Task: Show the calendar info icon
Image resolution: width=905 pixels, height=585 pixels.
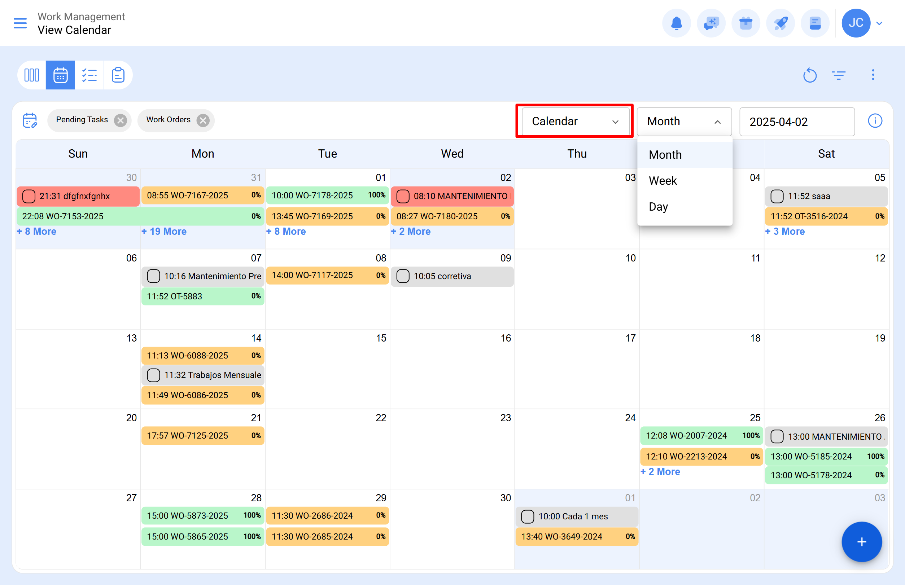Action: click(x=875, y=121)
